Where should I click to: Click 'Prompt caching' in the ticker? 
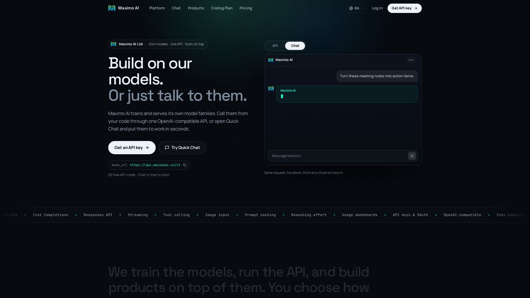point(260,215)
